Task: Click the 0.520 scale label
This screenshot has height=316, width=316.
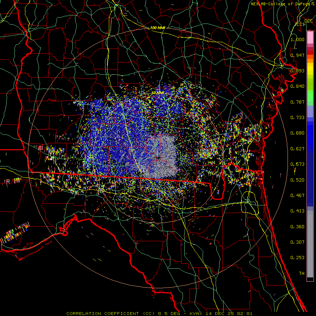Action: coord(297,180)
